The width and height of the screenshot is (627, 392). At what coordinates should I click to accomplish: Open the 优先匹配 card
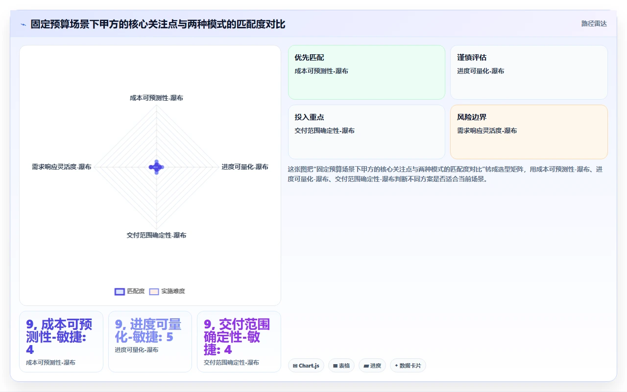tap(366, 72)
